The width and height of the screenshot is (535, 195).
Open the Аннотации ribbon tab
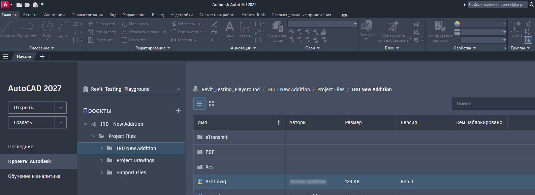(x=54, y=15)
